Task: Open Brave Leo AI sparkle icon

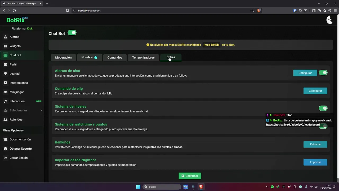Action: point(324,11)
